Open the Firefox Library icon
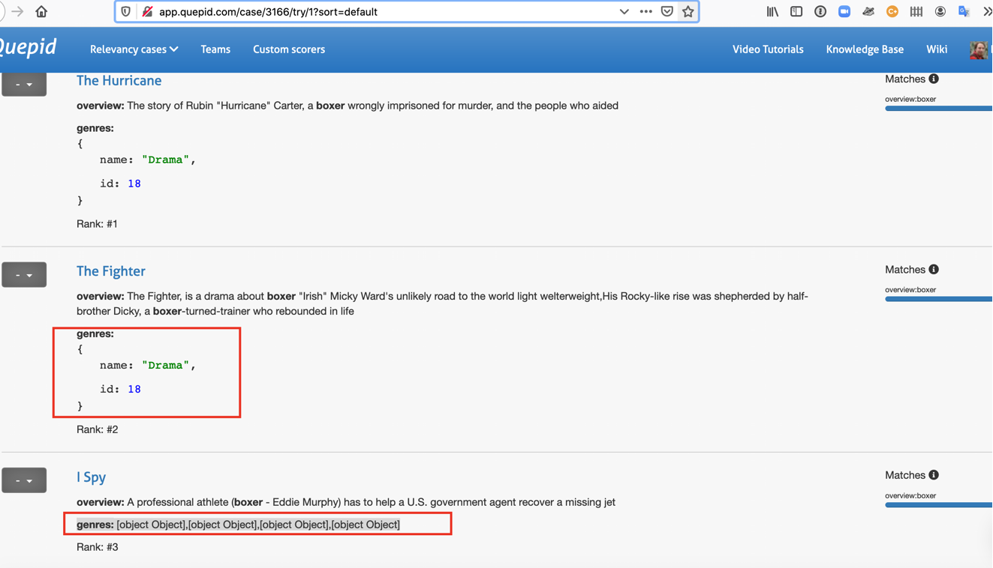 772,11
